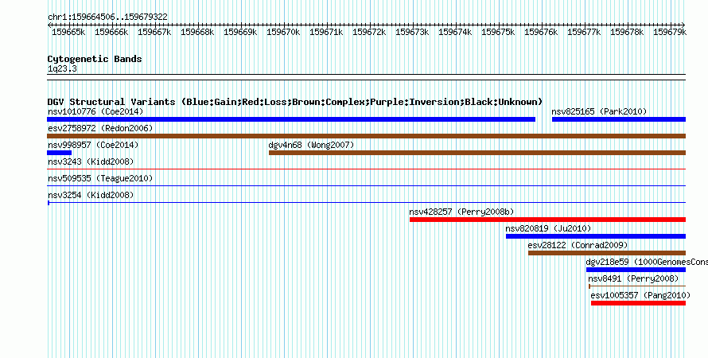
Task: Click the 159666k ruler position
Action: 111,32
